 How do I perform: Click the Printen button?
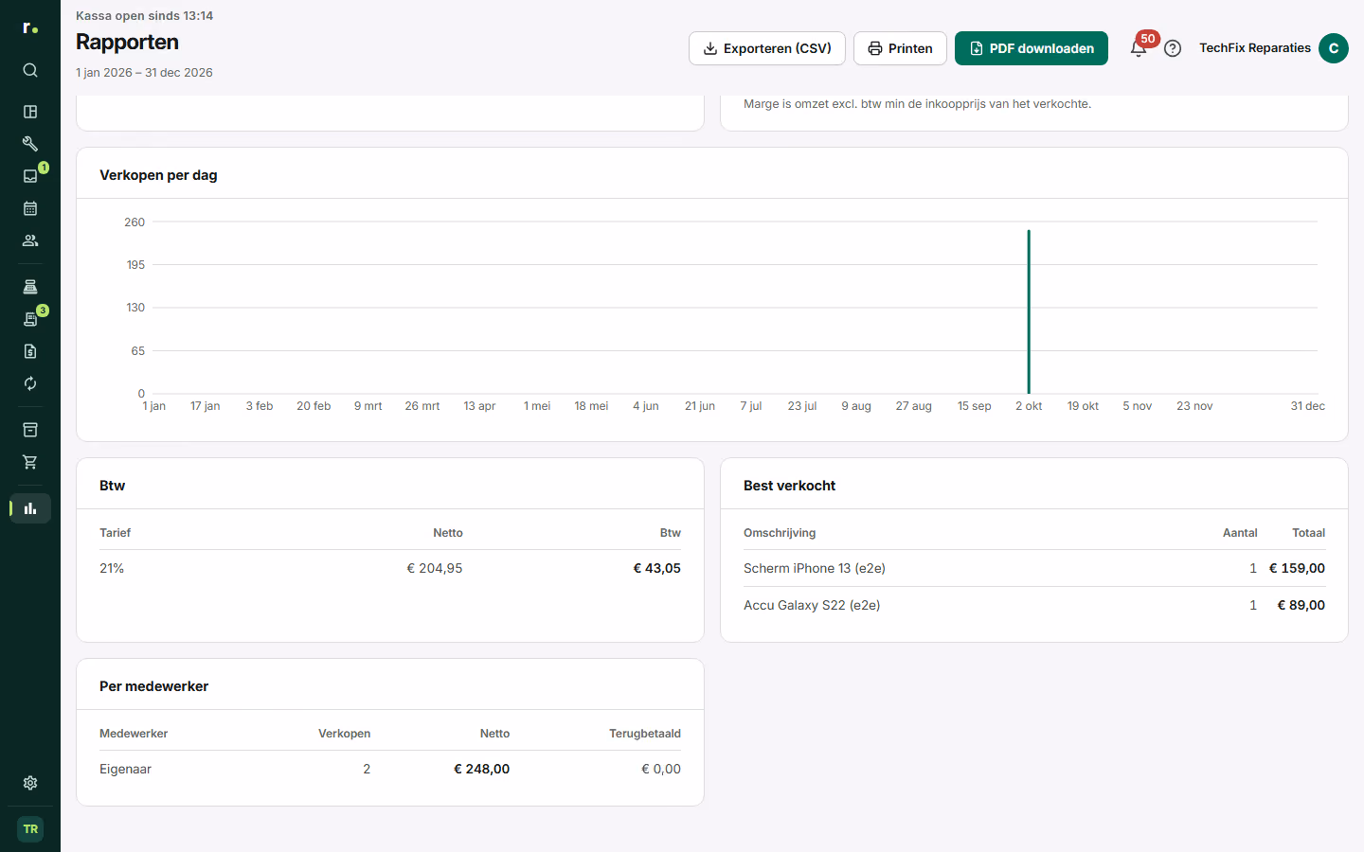(x=900, y=48)
